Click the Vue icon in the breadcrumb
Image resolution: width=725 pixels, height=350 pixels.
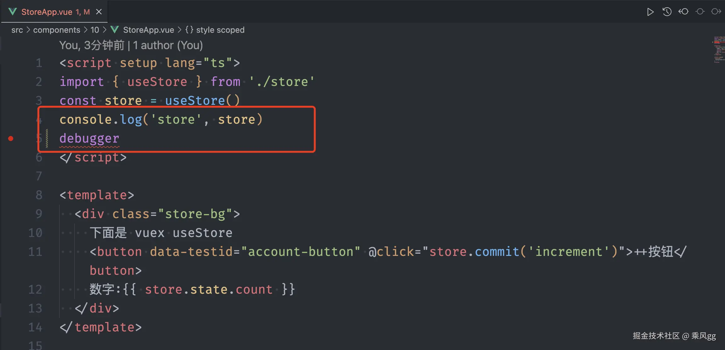coord(115,30)
